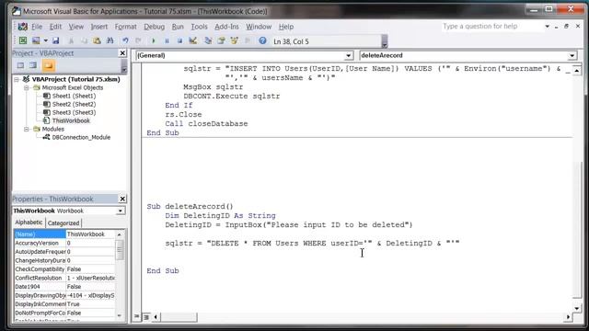This screenshot has width=589, height=331.
Task: Toggle Design Mode icon
Action: (193, 40)
